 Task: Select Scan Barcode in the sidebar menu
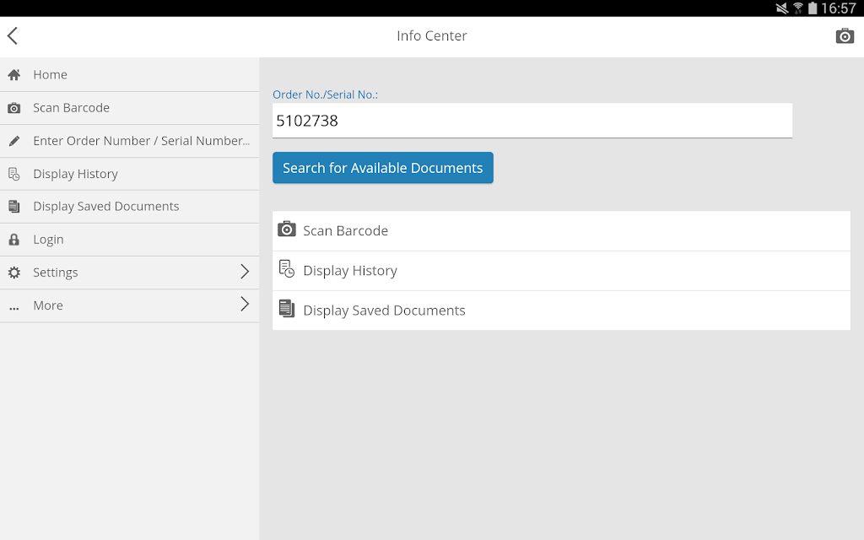tap(129, 108)
